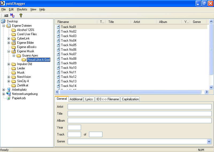Collapse the Guano Apes folder

coord(14,55)
